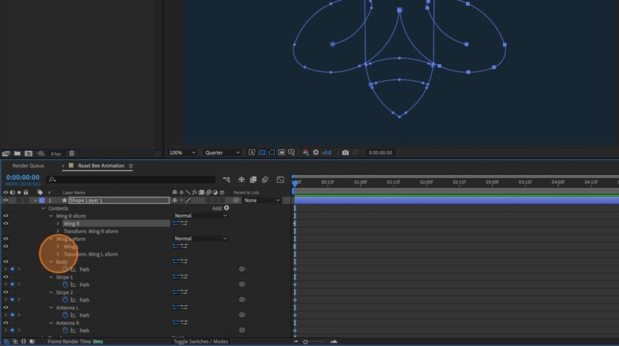Click Shape Layer 1 label color swatch
Viewport: 619px width, 346px height.
tap(42, 200)
